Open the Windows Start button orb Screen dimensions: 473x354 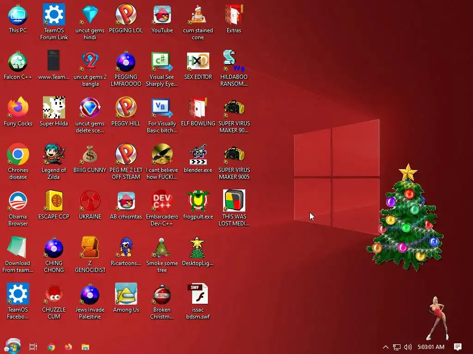(12, 346)
